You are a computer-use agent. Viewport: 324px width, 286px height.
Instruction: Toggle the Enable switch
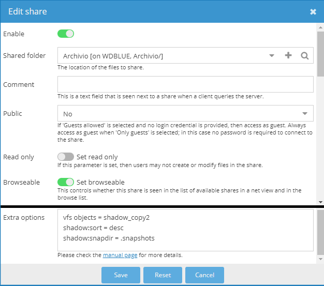click(x=66, y=34)
